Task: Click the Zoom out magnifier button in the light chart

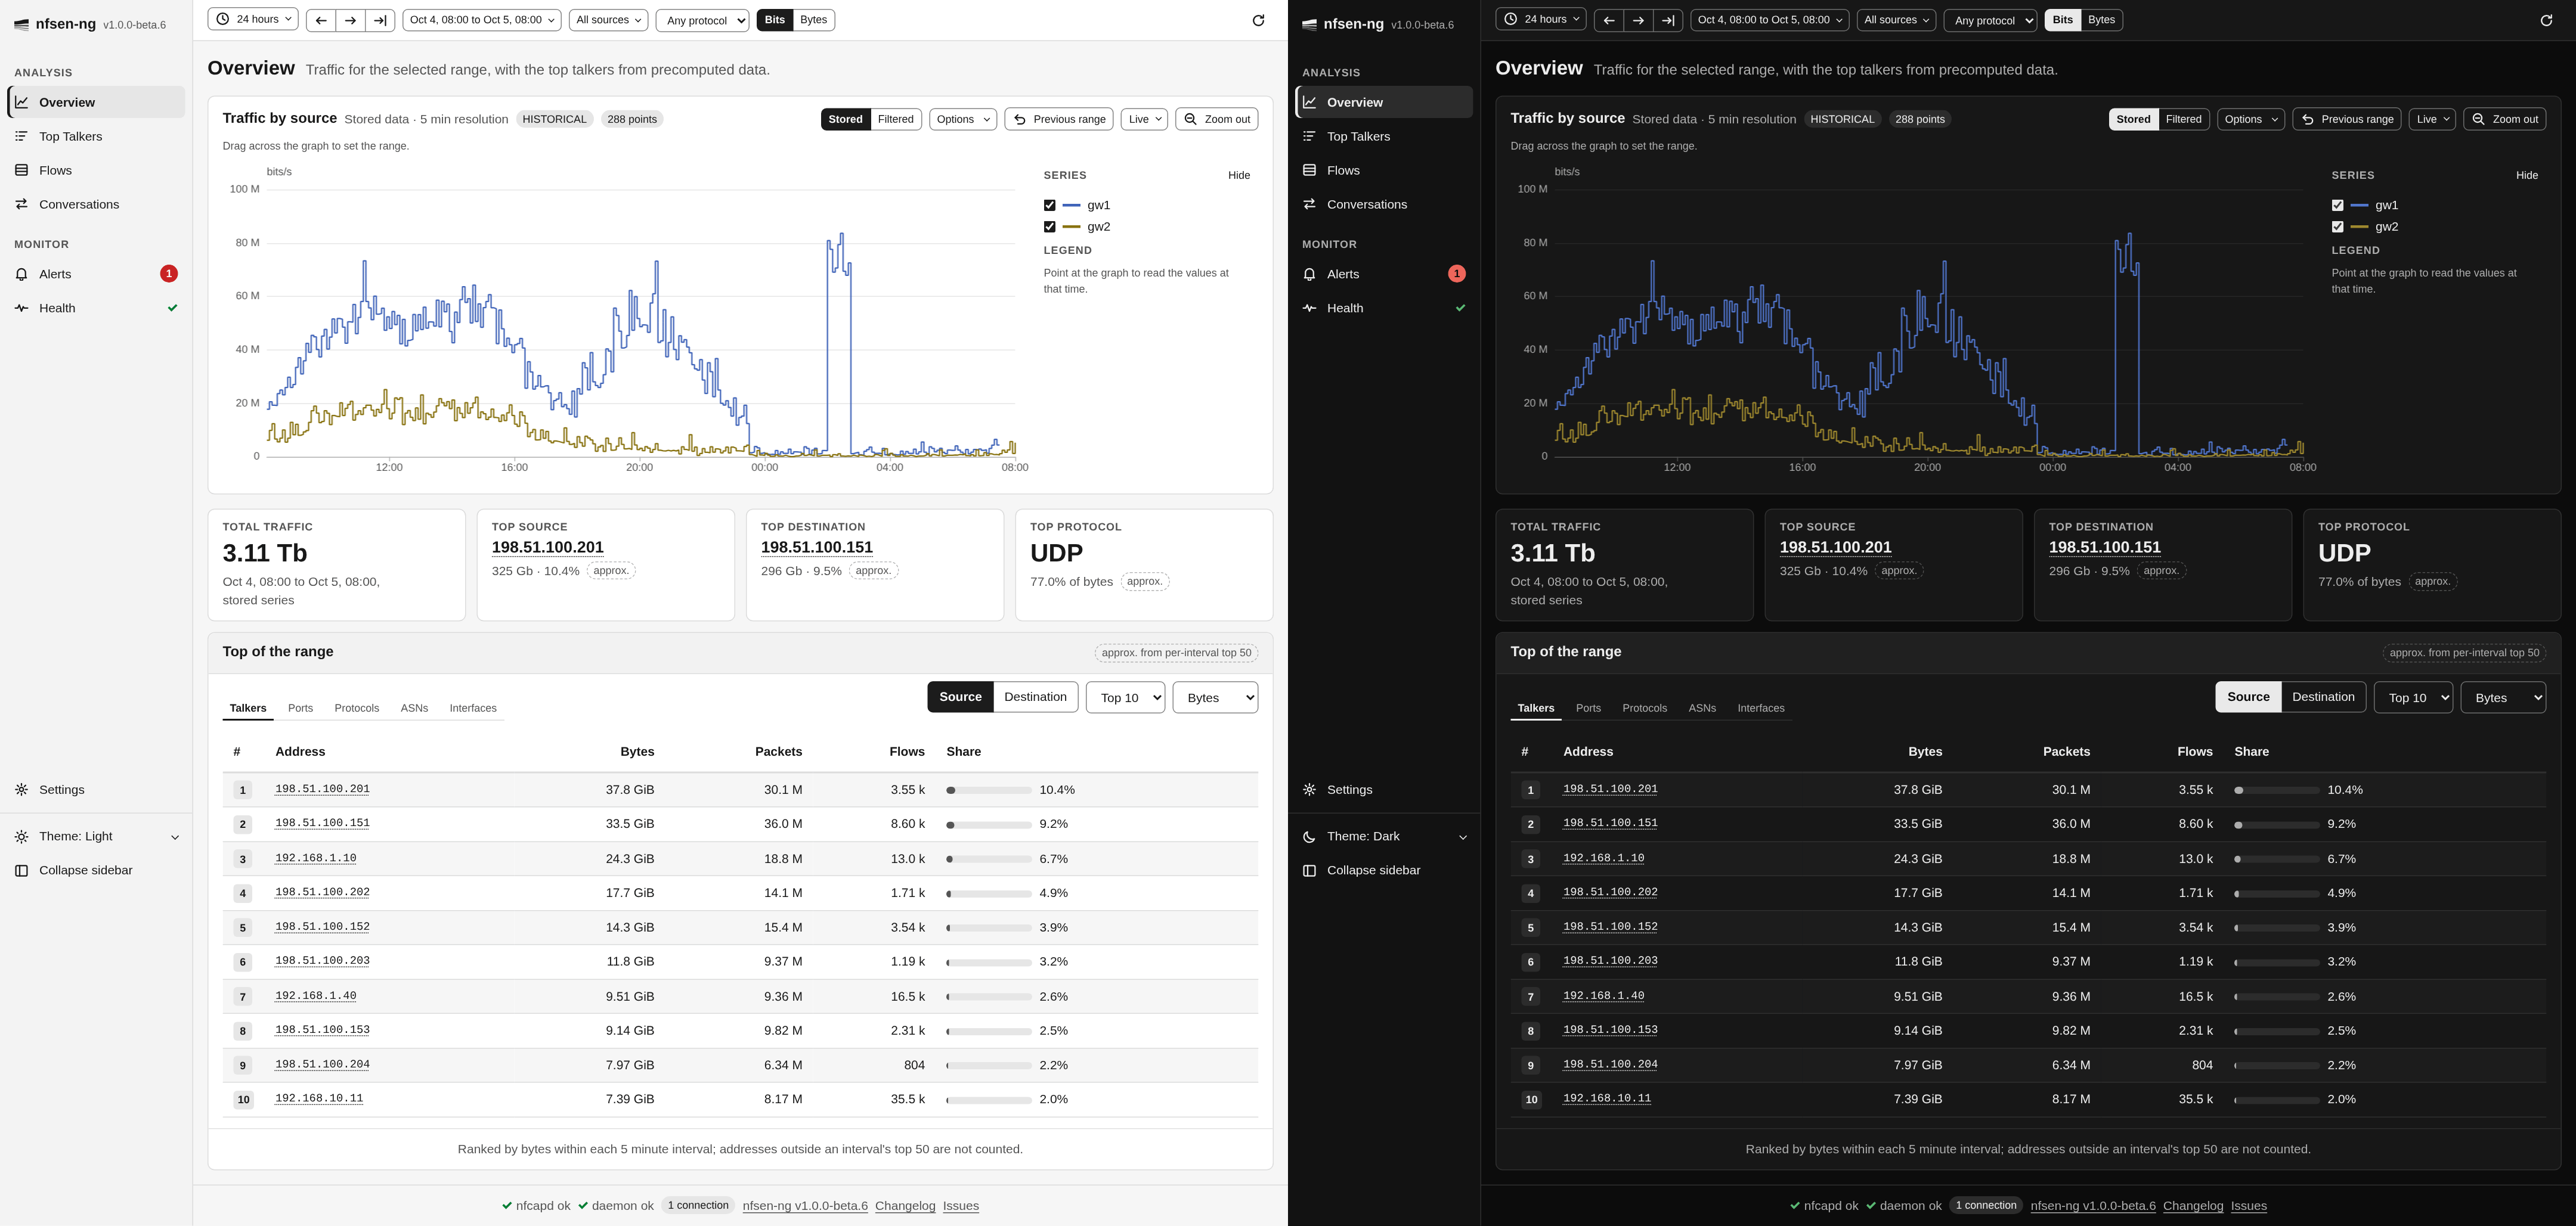Action: pyautogui.click(x=1216, y=119)
